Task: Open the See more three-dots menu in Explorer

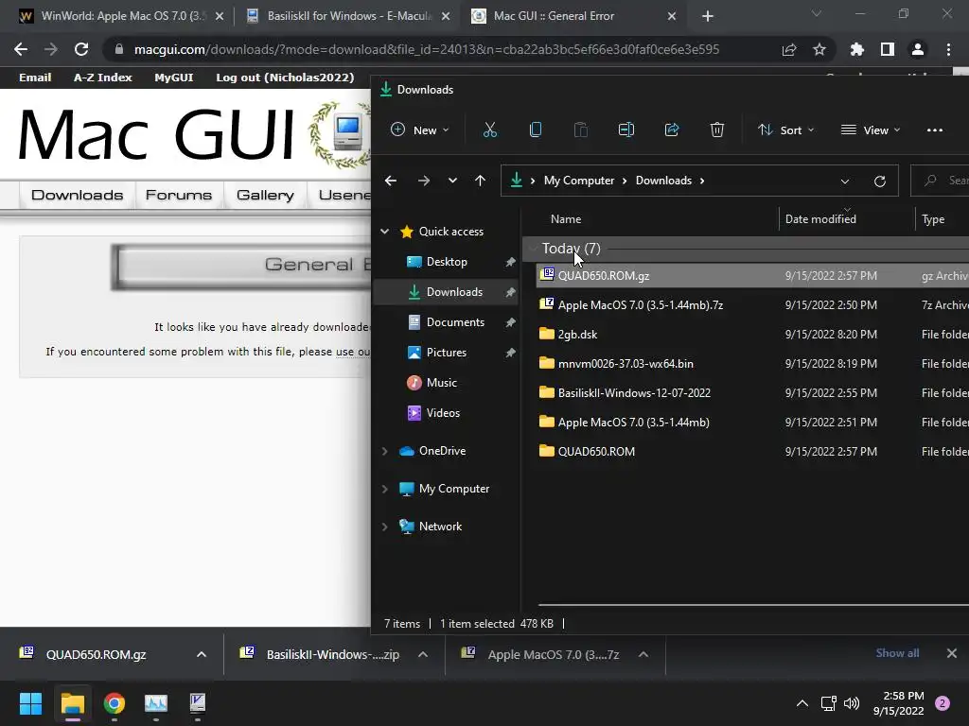Action: [x=934, y=130]
